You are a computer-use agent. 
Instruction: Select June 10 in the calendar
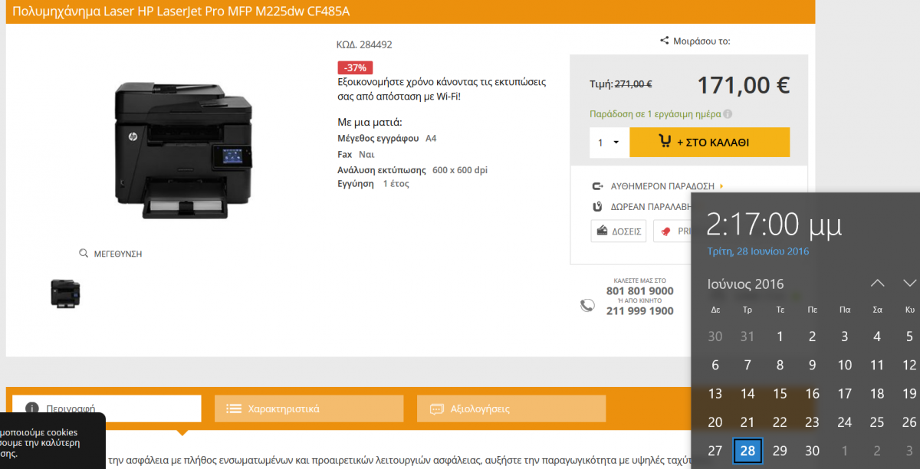pyautogui.click(x=845, y=365)
